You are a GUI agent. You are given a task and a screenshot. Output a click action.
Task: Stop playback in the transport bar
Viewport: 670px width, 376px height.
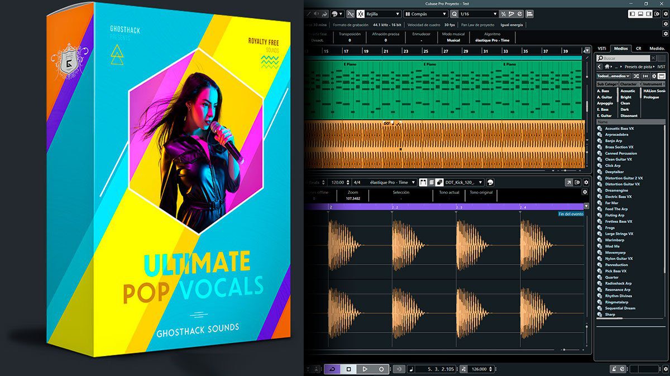click(x=348, y=369)
